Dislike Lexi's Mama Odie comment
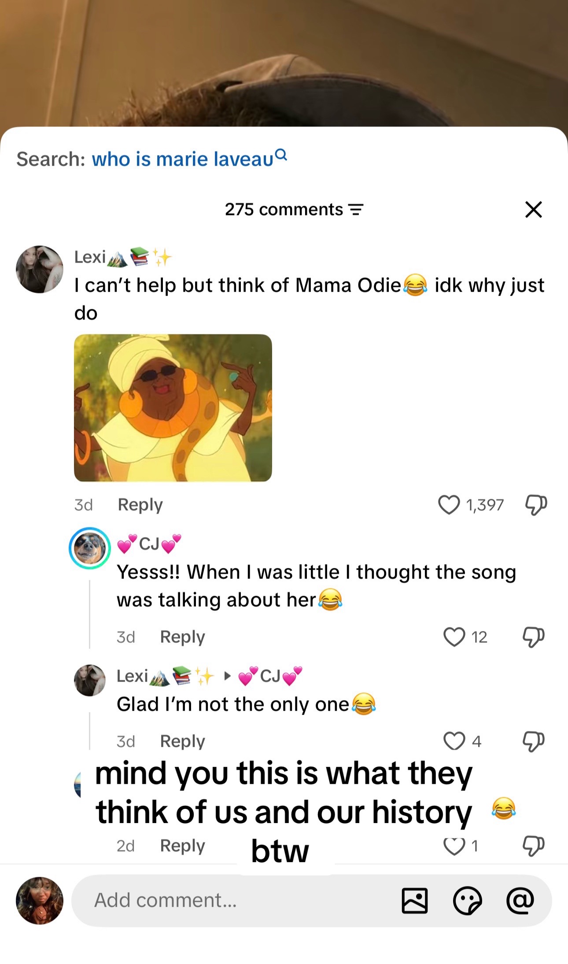This screenshot has width=568, height=964. (536, 505)
